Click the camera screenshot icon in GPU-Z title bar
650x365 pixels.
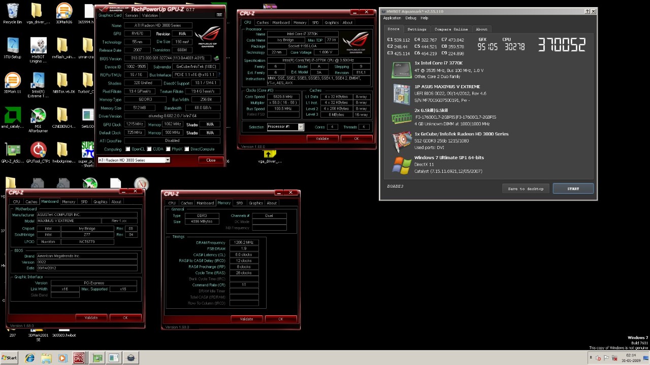pos(220,15)
